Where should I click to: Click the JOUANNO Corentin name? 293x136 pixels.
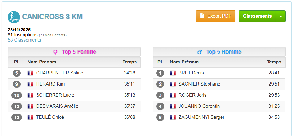(199, 106)
